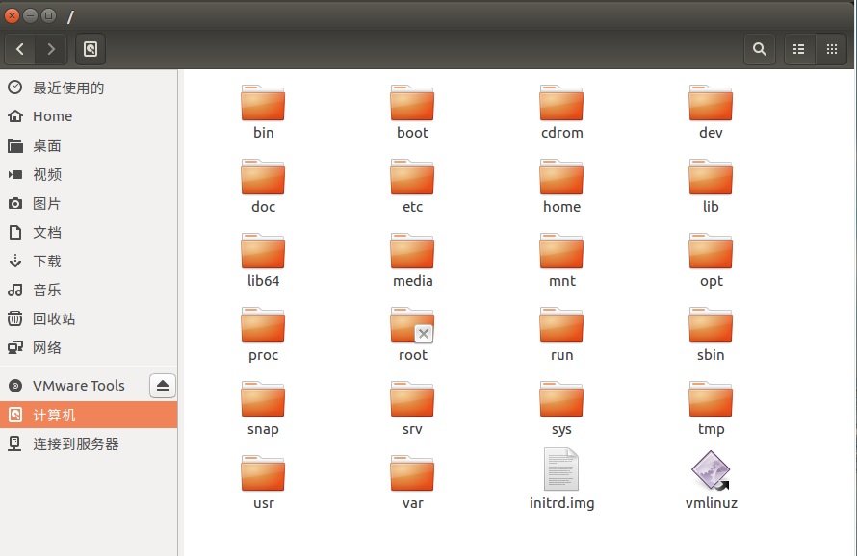The image size is (857, 556).
Task: Select 计算机 in the sidebar
Action: coord(89,416)
